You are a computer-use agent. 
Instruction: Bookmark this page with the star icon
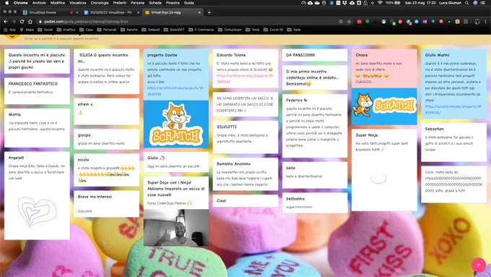(x=349, y=22)
